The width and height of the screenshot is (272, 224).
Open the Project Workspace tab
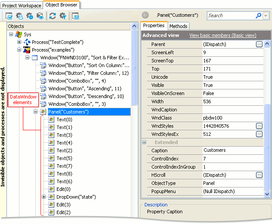coord(22,6)
